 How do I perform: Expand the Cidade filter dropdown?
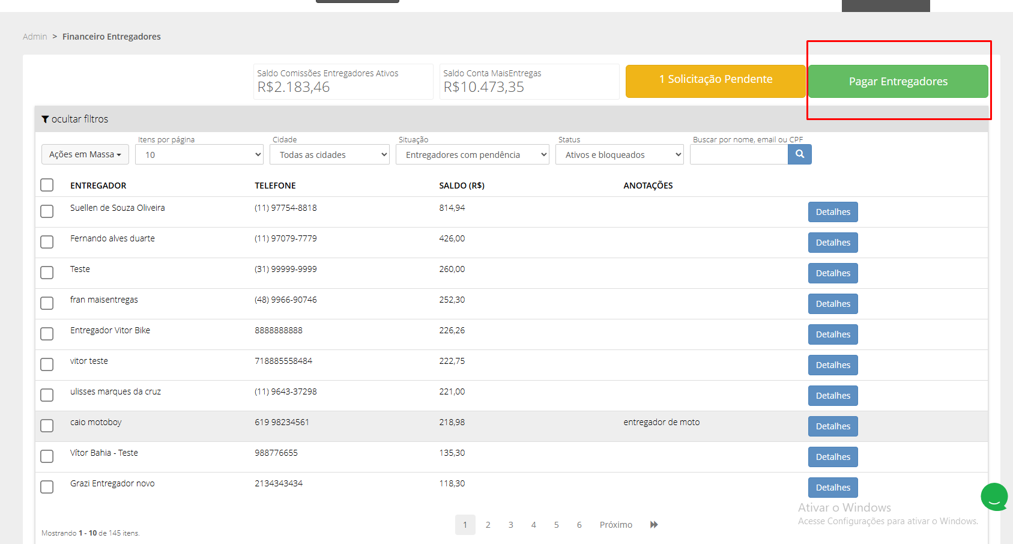330,154
